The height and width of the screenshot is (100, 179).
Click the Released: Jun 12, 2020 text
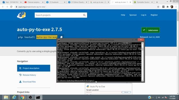pos(150,37)
